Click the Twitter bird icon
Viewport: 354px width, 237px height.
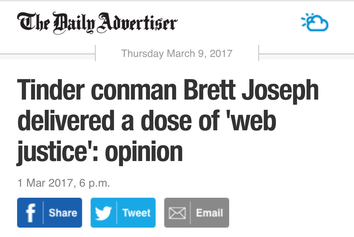click(103, 213)
